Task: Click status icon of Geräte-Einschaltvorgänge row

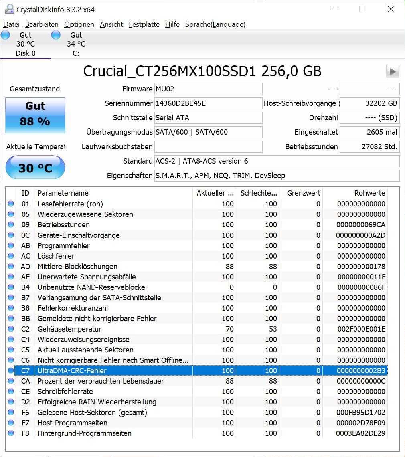Action: tap(11, 235)
